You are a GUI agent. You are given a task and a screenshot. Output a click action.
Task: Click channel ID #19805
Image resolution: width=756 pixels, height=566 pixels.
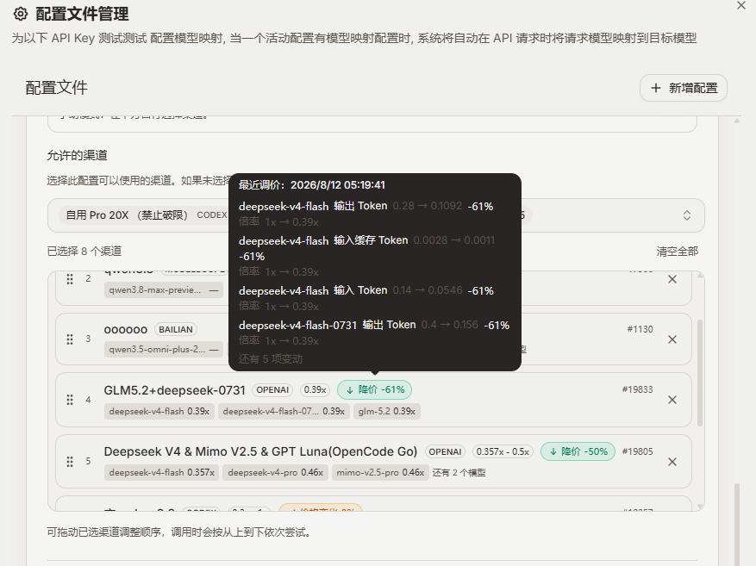coord(637,451)
